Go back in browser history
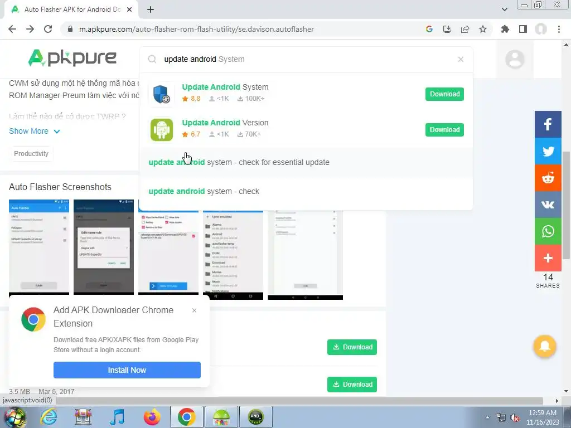571x428 pixels. click(x=12, y=29)
